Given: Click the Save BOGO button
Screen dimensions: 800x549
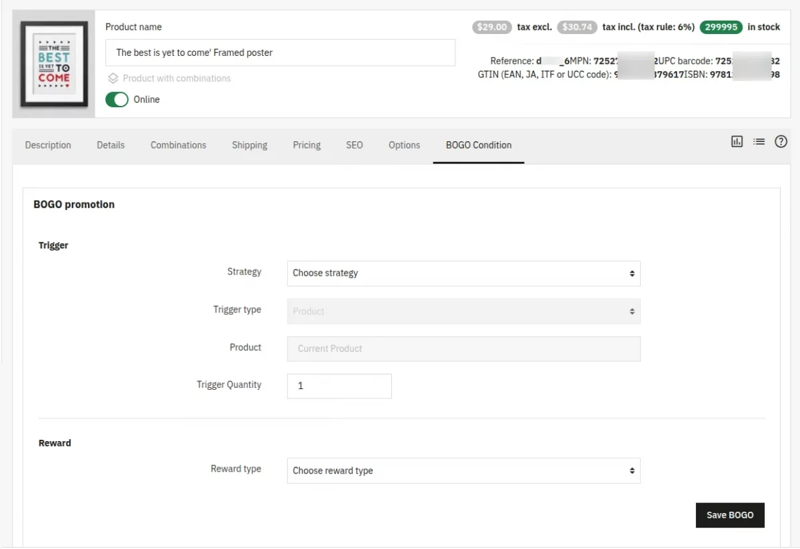Looking at the screenshot, I should coord(730,515).
